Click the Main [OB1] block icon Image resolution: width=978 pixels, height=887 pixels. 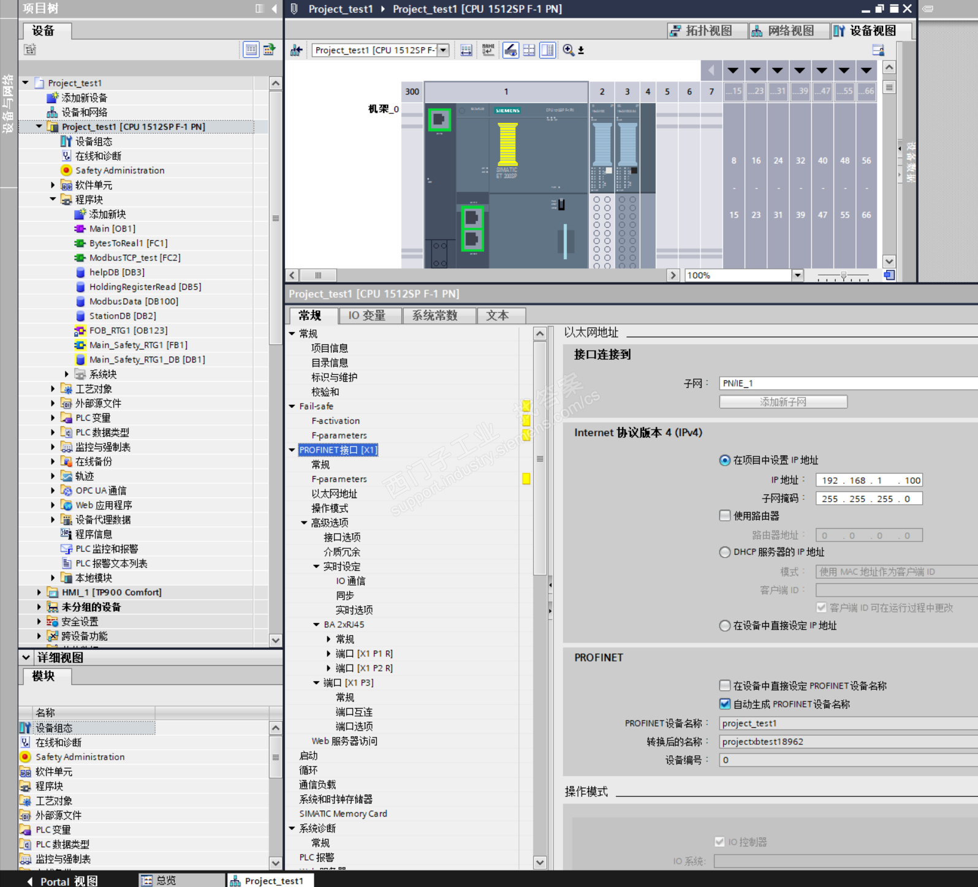80,228
